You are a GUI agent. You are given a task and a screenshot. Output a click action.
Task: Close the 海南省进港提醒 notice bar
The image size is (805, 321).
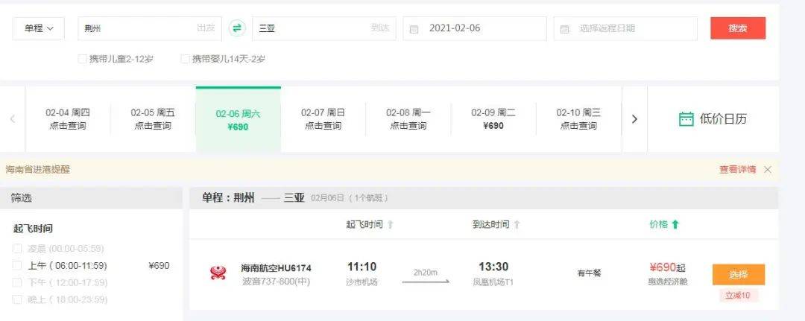pyautogui.click(x=768, y=170)
